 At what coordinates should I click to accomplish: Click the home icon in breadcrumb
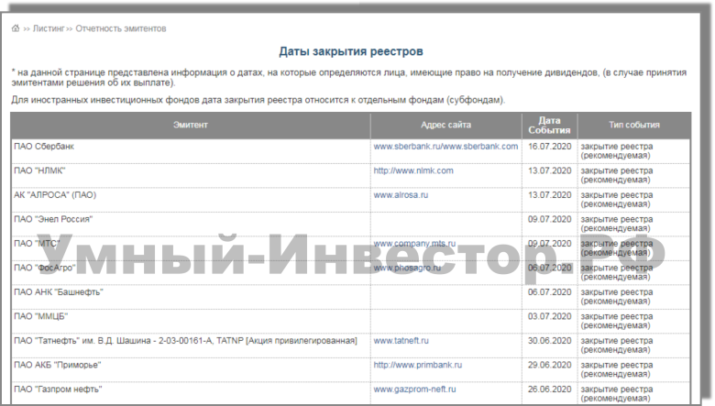click(16, 28)
